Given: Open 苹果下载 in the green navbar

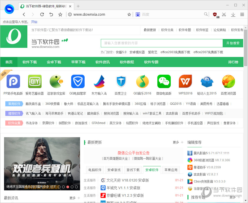Looking at the screenshot, I should [x=78, y=62].
